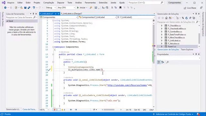Collapse the Geral toolbox group
This screenshot has height=116, width=206.
[x=7, y=21]
